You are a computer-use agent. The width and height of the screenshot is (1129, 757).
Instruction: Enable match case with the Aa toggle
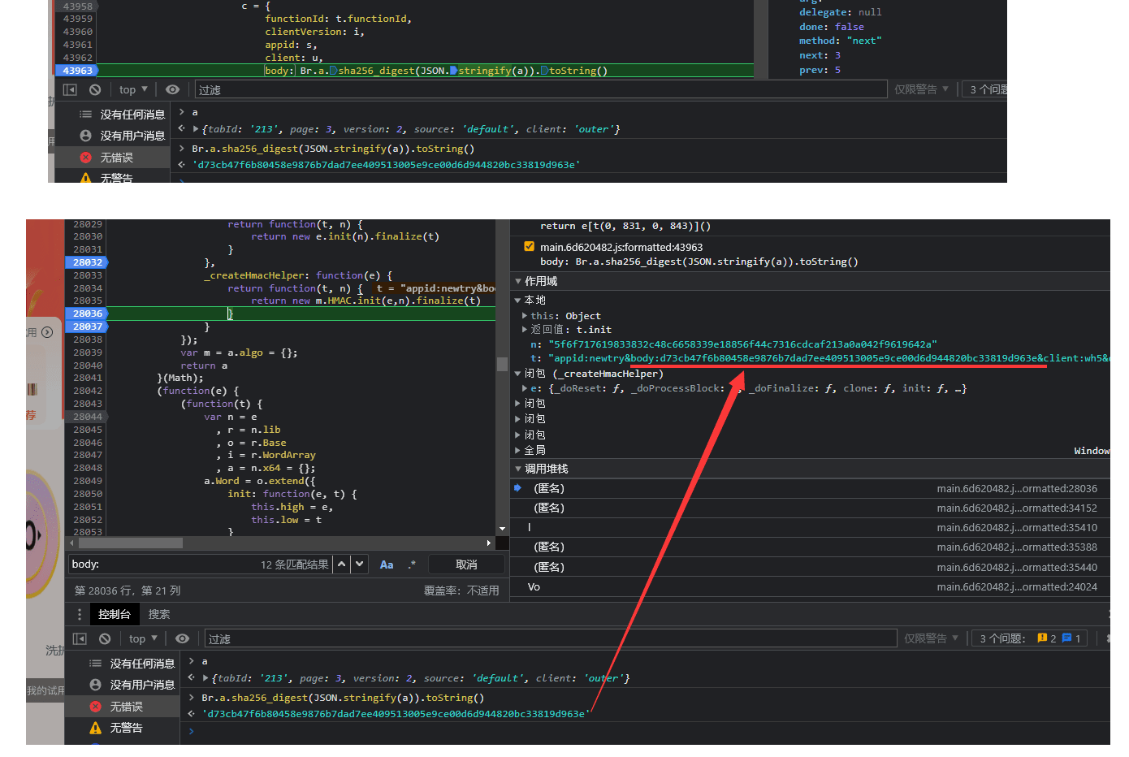387,564
